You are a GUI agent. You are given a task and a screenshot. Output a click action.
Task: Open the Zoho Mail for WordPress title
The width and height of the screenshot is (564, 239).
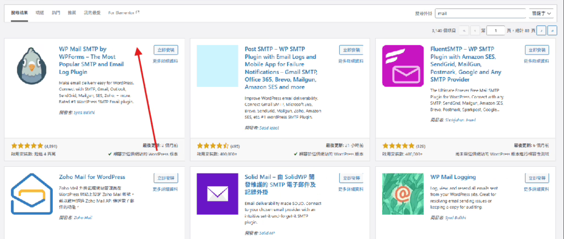pos(92,177)
